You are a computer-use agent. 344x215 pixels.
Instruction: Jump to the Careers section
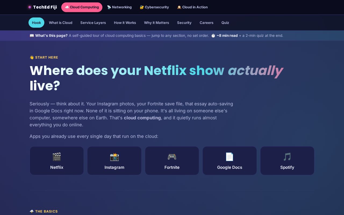[206, 23]
